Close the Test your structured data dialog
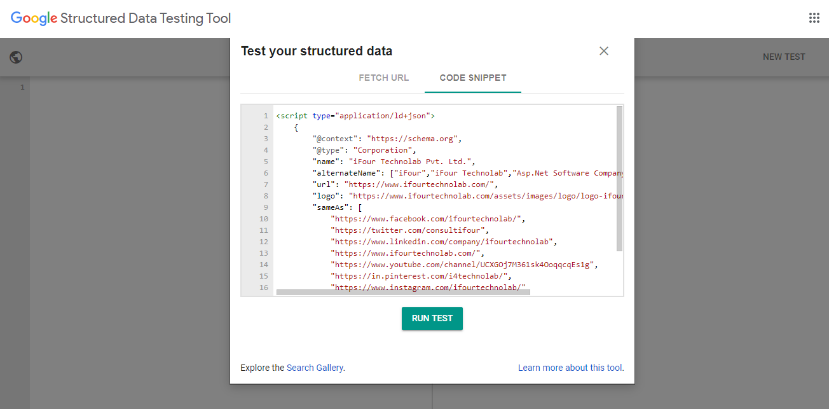Viewport: 829px width, 409px height. coord(604,51)
